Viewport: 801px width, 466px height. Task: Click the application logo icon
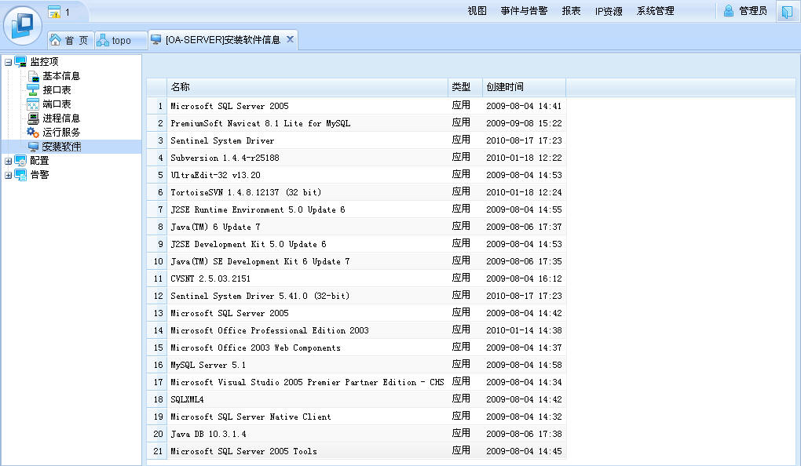pos(23,24)
